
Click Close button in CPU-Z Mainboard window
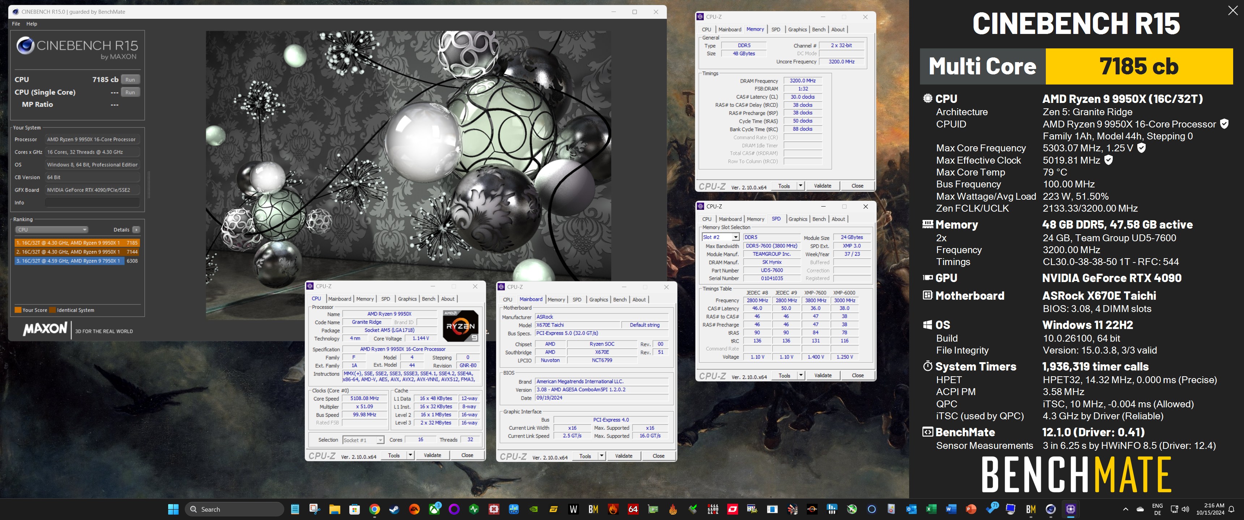click(x=658, y=456)
